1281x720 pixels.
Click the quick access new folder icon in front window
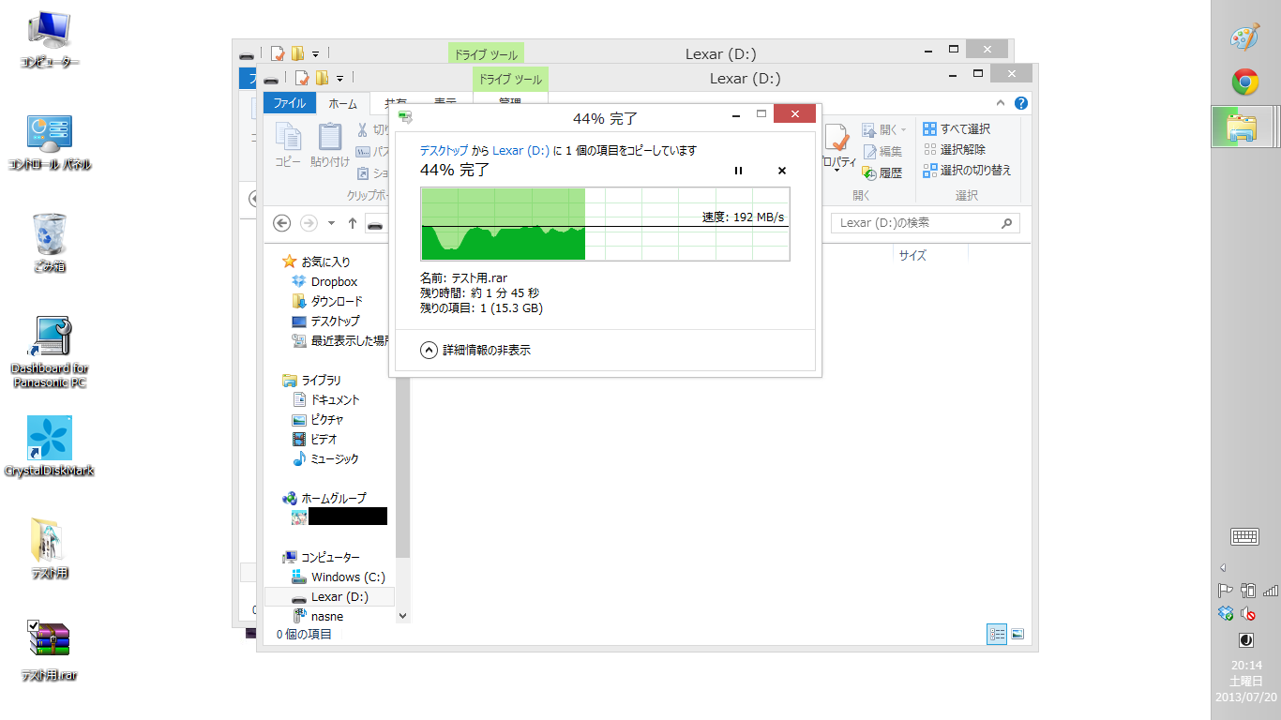point(322,78)
